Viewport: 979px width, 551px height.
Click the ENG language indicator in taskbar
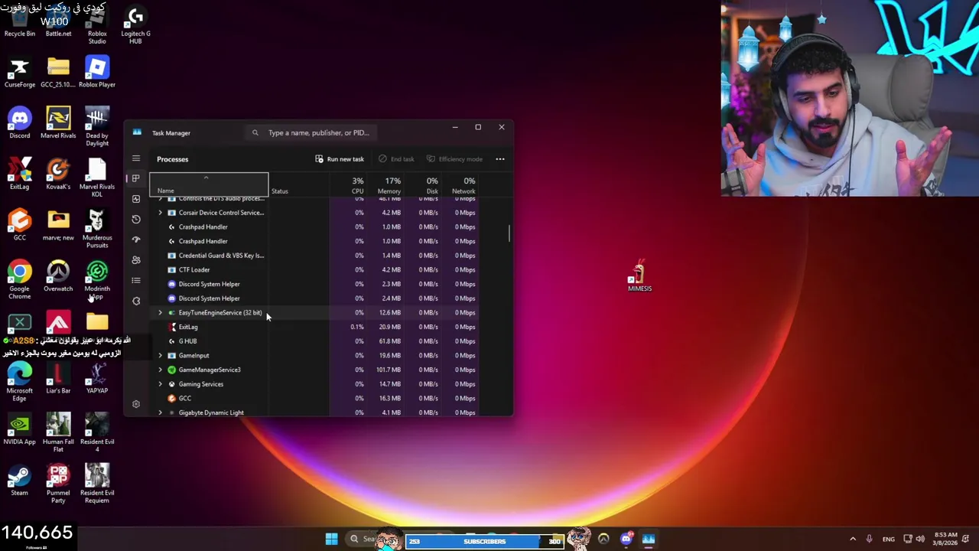click(x=888, y=540)
